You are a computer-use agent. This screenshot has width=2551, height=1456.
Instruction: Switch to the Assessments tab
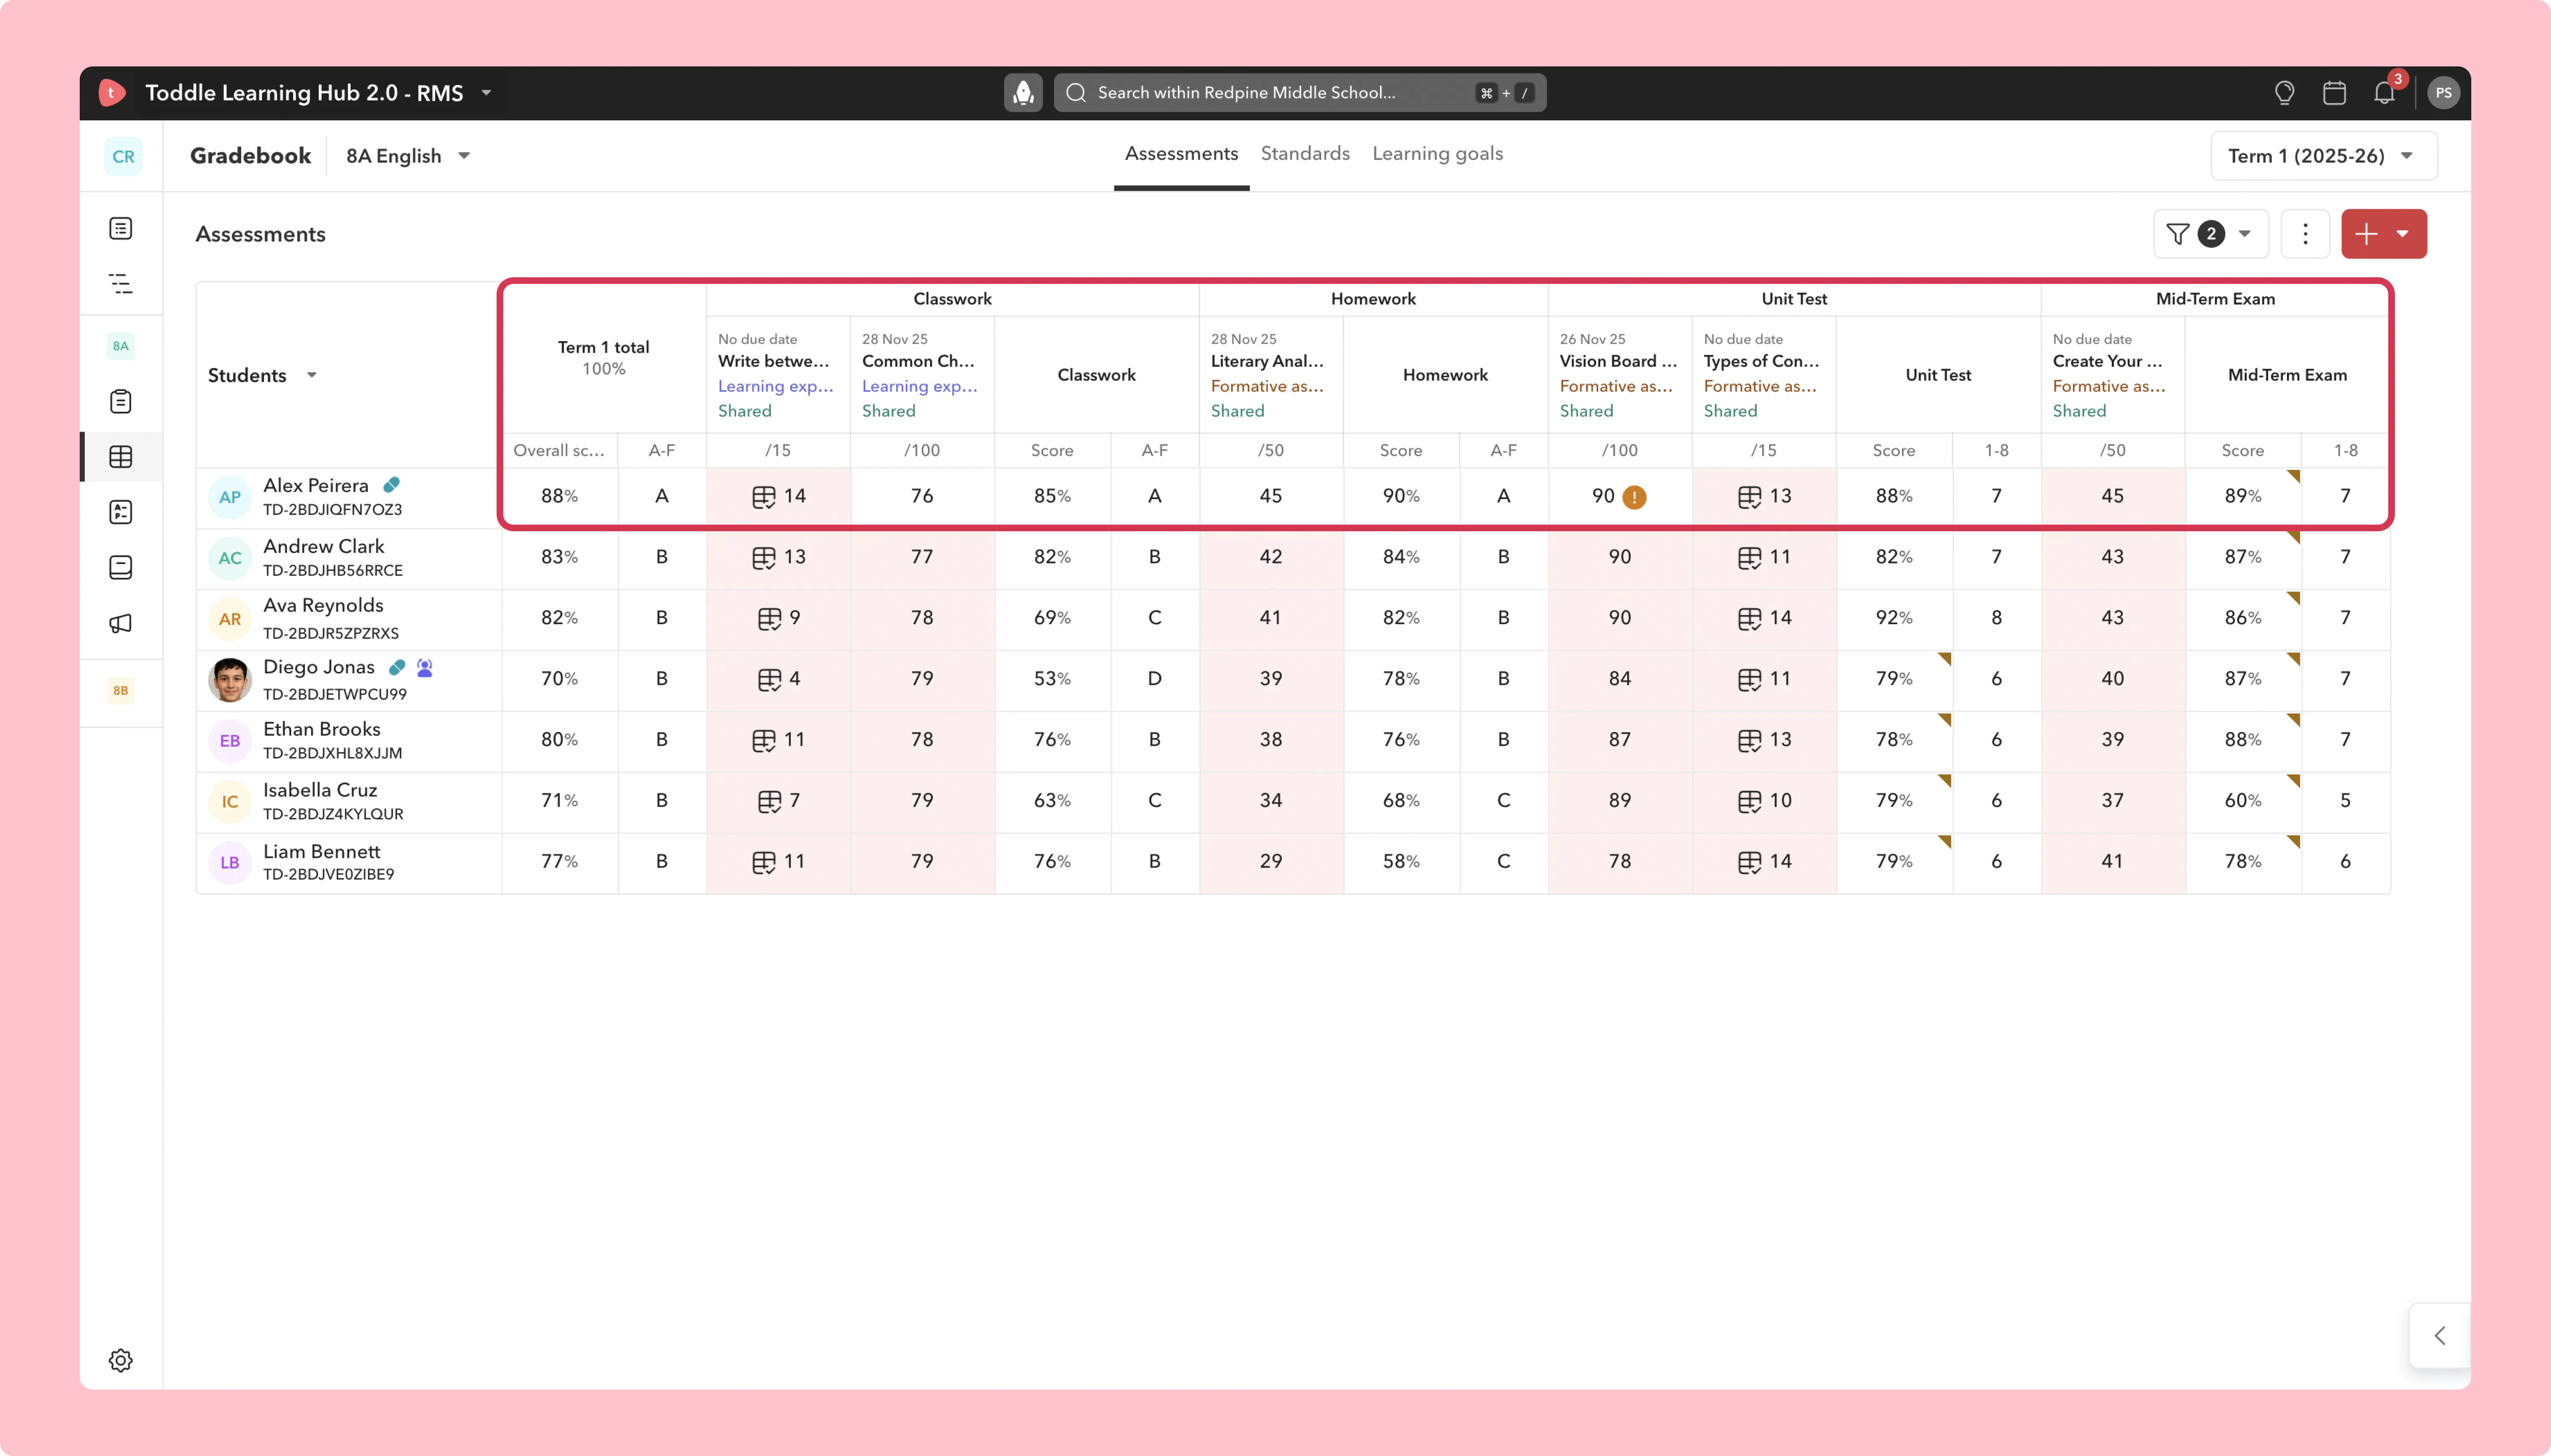[1182, 154]
